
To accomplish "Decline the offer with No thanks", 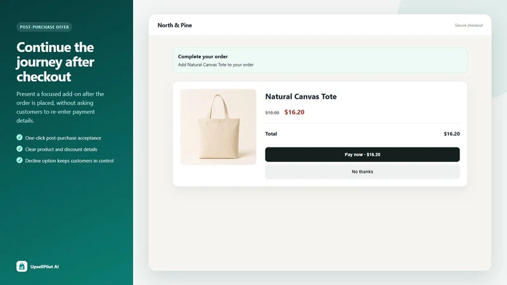I will click(x=362, y=172).
